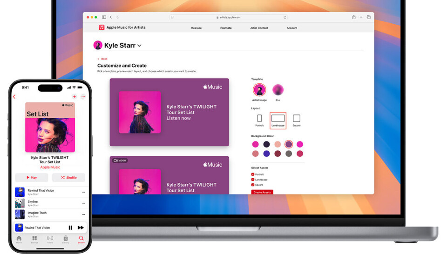447x255 pixels.
Task: Uncheck the Portrait asset checkbox
Action: click(253, 174)
